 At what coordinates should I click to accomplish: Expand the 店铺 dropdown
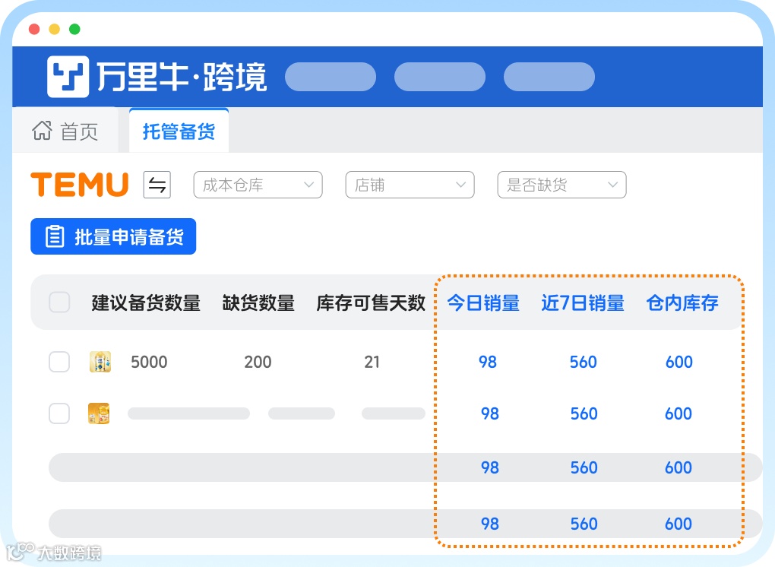[410, 185]
